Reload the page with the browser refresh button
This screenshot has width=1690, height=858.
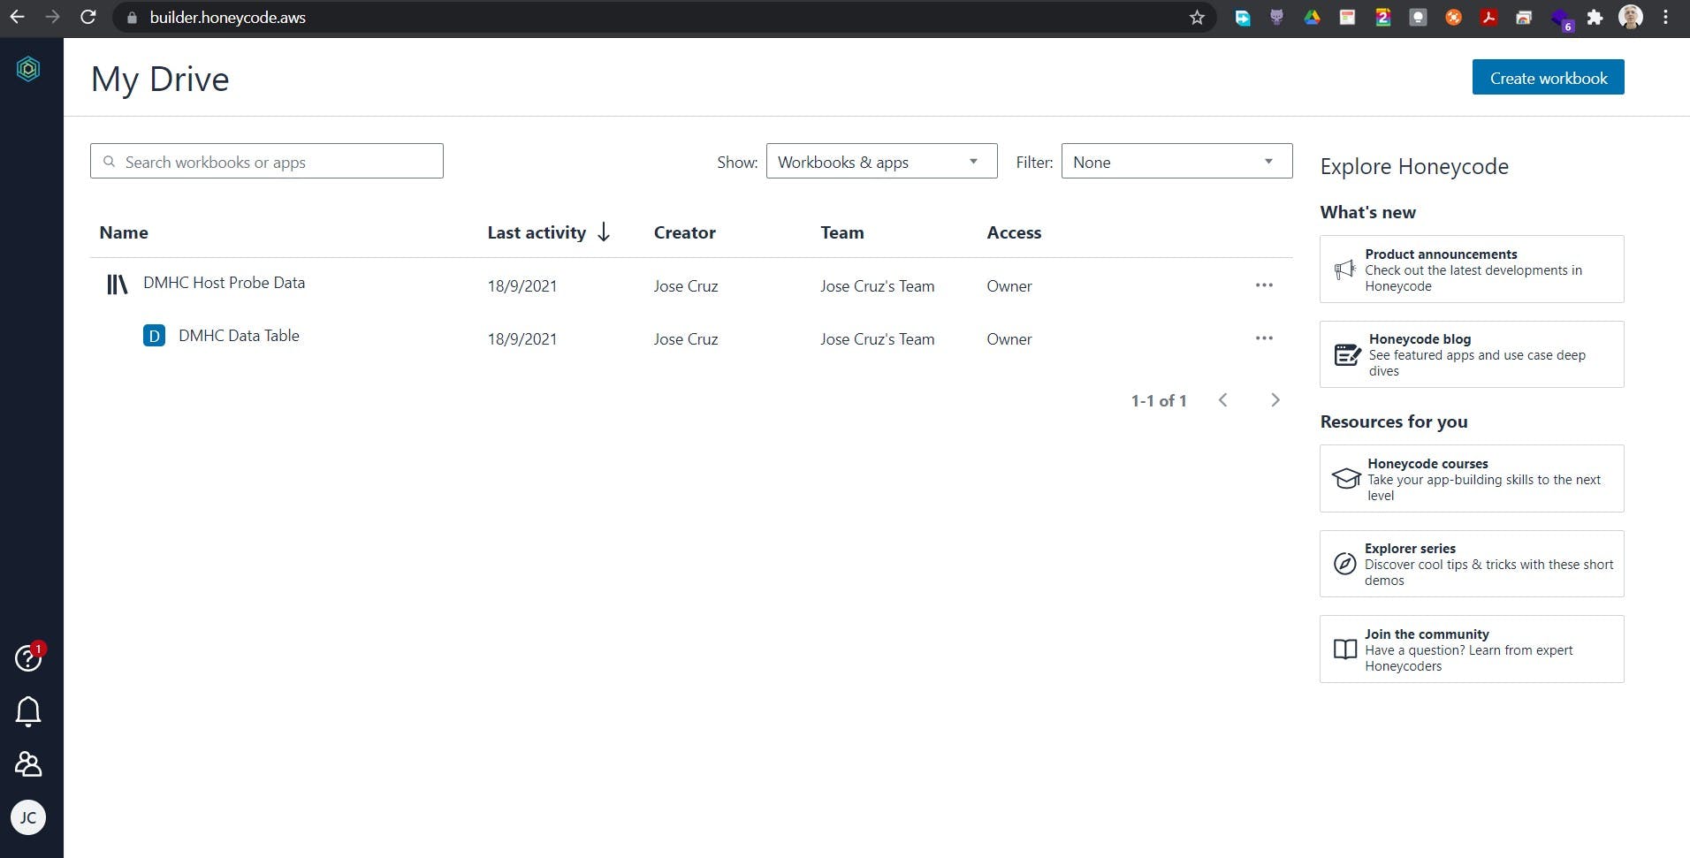coord(88,17)
